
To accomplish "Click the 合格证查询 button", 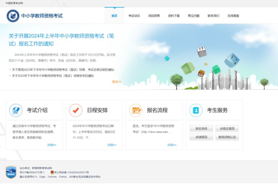I will [x=227, y=129].
